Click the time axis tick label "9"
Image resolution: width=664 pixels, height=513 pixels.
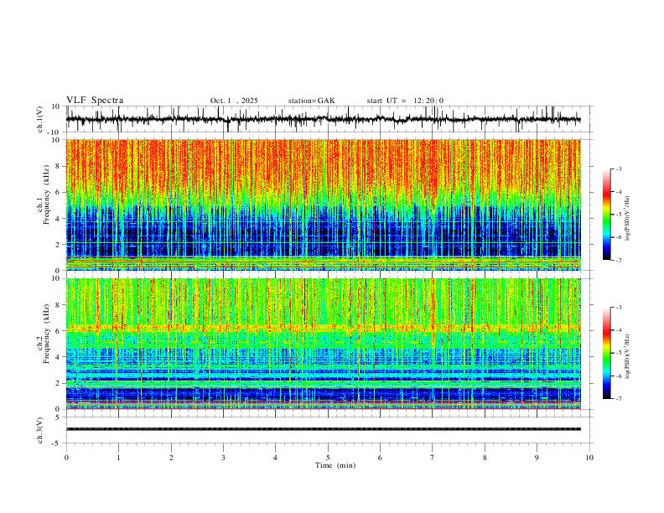(x=537, y=458)
